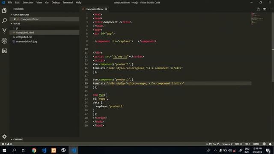
Task: Open the Go menu
Action: pyautogui.click(x=47, y=3)
